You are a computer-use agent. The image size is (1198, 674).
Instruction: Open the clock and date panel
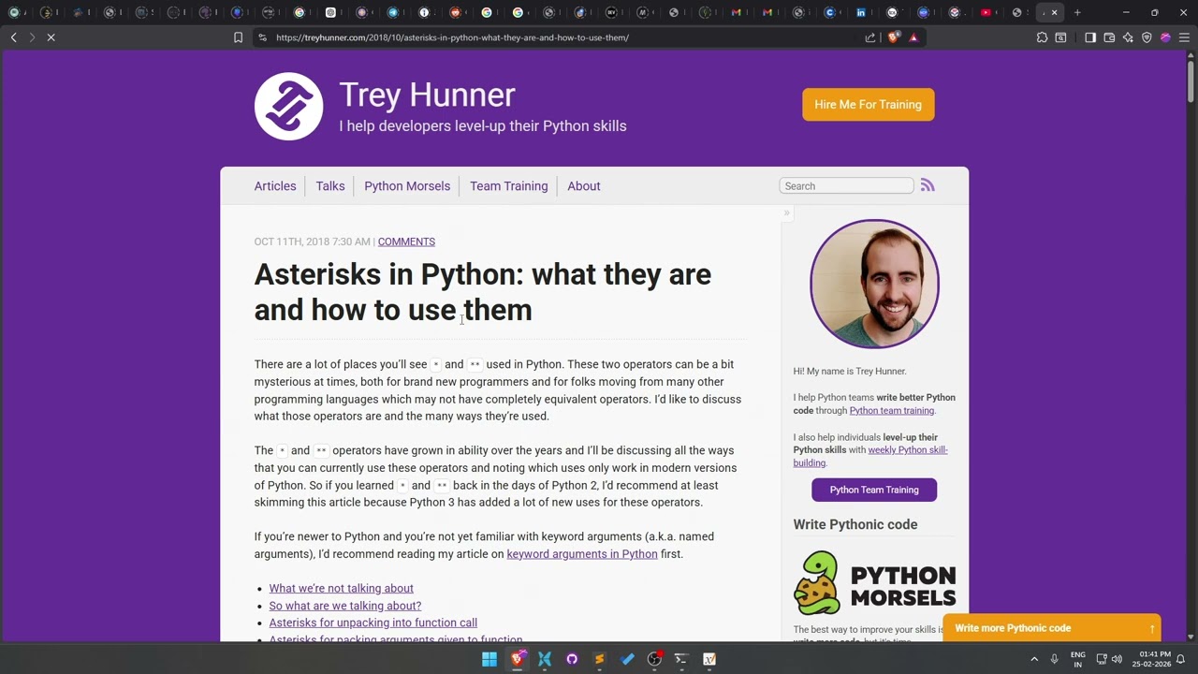pyautogui.click(x=1151, y=659)
